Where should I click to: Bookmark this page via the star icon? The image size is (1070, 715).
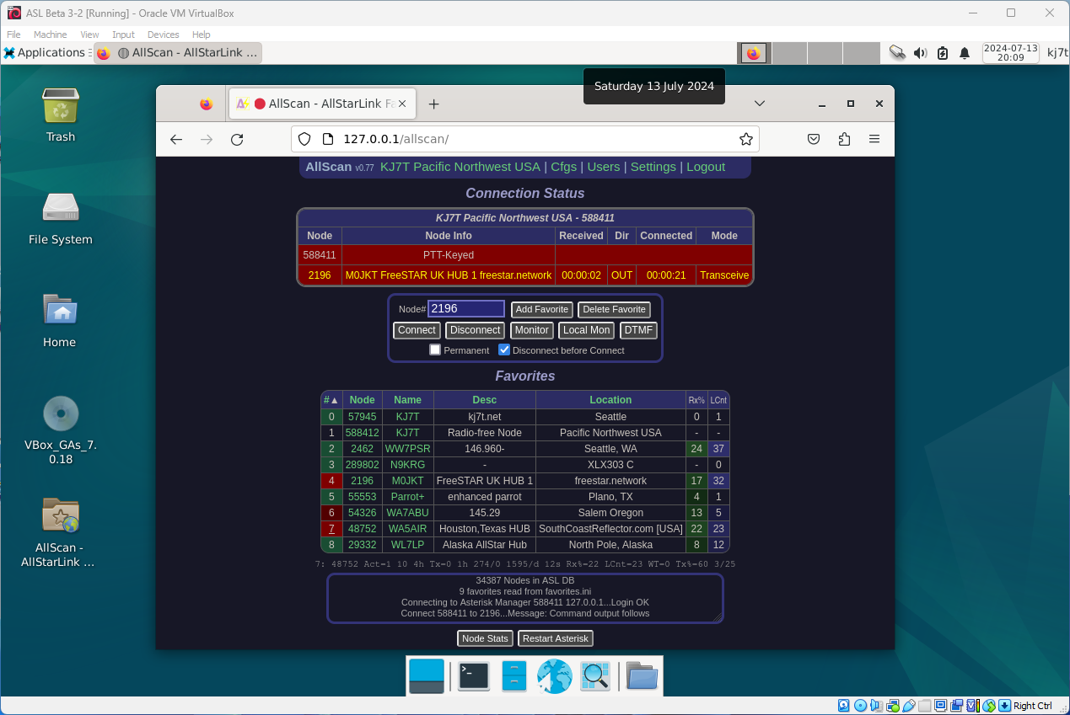click(745, 139)
